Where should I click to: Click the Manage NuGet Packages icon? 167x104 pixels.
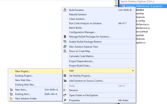click(65, 37)
